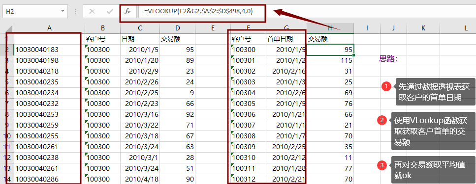Click customer number cell 100302
Screen dimensions: 476x184
click(248, 72)
